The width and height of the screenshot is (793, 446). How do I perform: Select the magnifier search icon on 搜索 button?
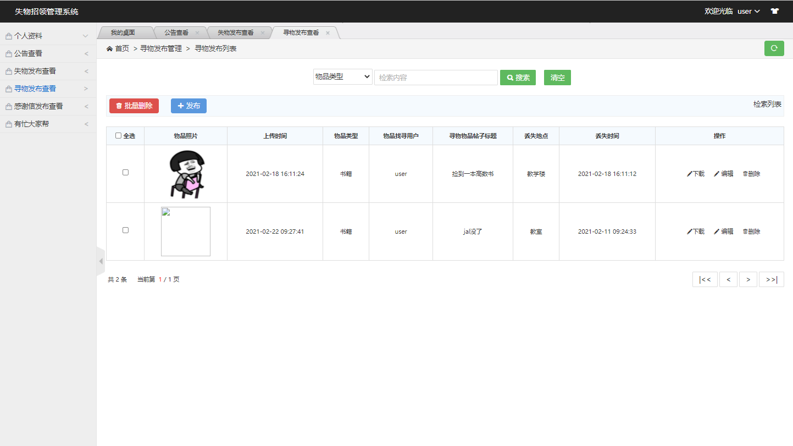coord(509,77)
